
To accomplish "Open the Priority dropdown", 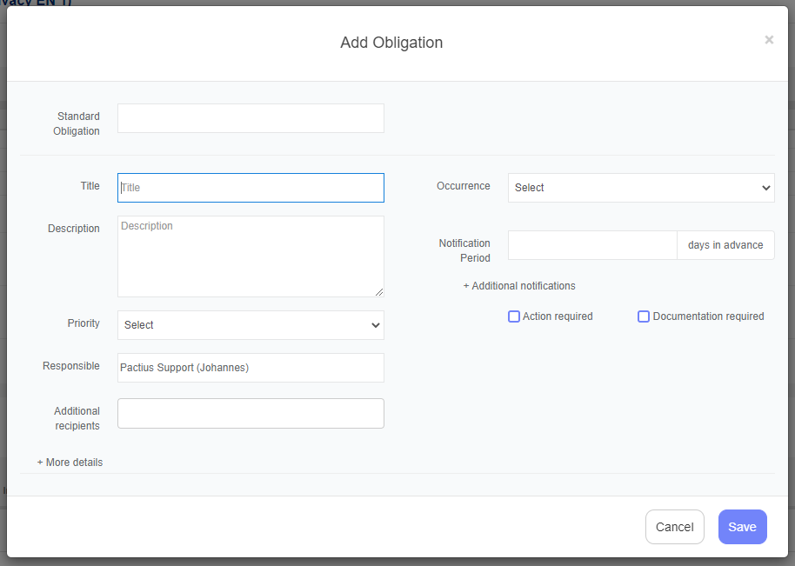I will tap(251, 325).
